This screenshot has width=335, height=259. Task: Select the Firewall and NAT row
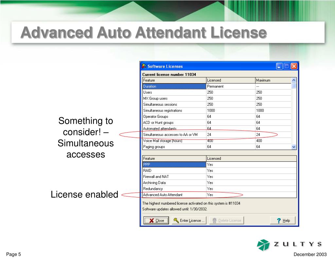(220, 177)
